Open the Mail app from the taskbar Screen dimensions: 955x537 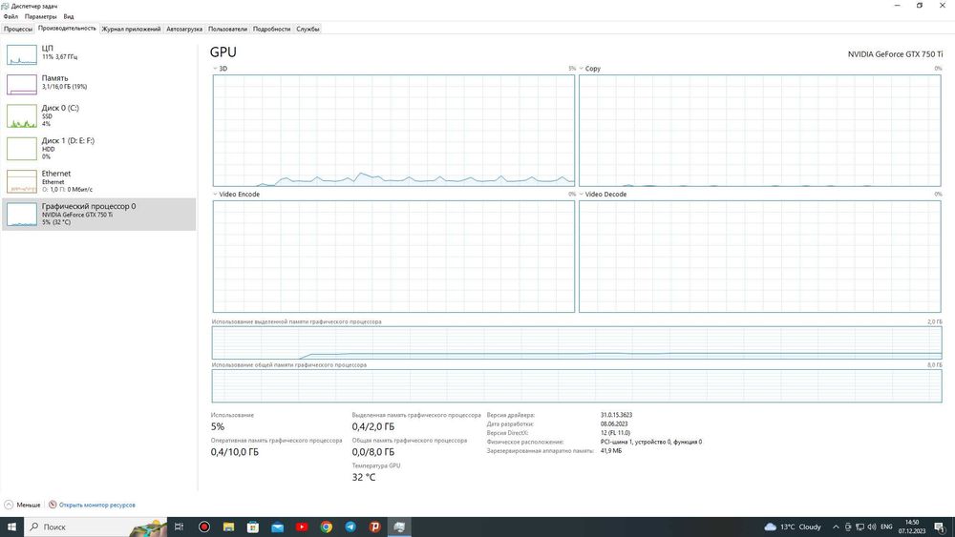point(277,527)
